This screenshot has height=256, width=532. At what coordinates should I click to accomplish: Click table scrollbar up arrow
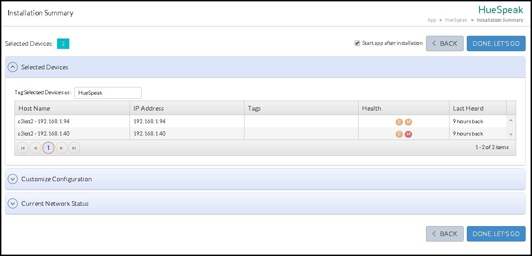(x=511, y=120)
